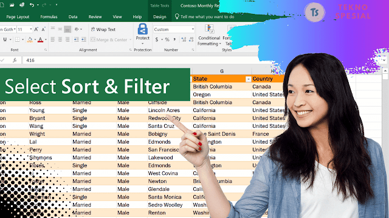Open the Borders dropdown arrow

[23, 39]
